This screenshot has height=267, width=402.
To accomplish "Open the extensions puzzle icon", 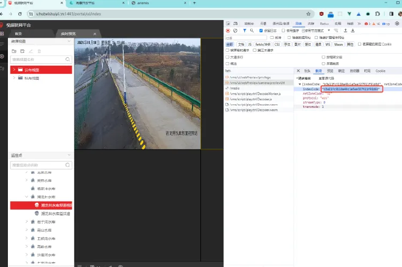I will [378, 14].
